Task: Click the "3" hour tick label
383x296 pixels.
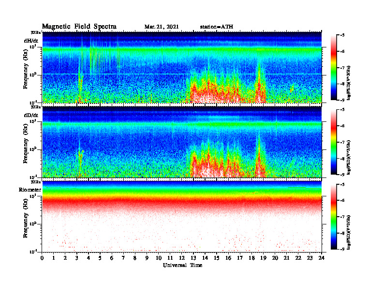Action: coord(77,258)
